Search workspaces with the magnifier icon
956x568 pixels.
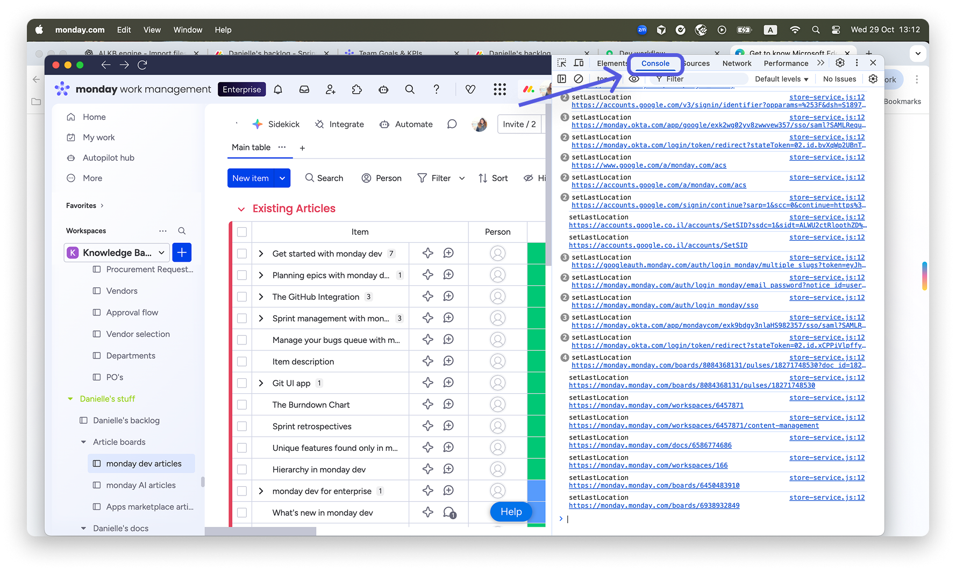[182, 231]
